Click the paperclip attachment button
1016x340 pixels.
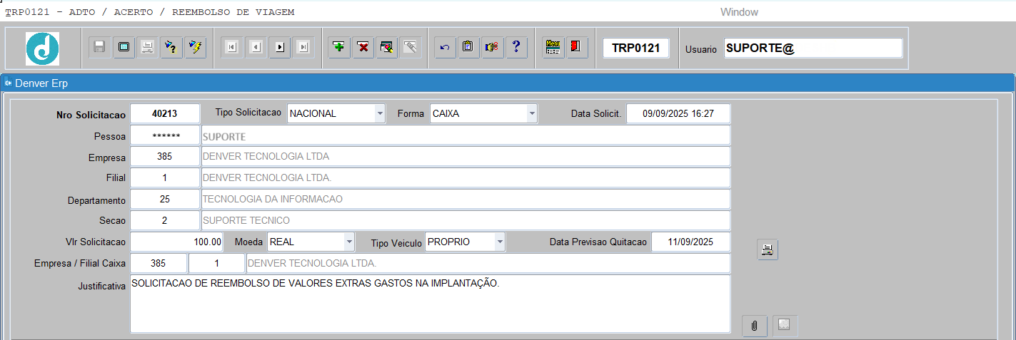pos(754,326)
